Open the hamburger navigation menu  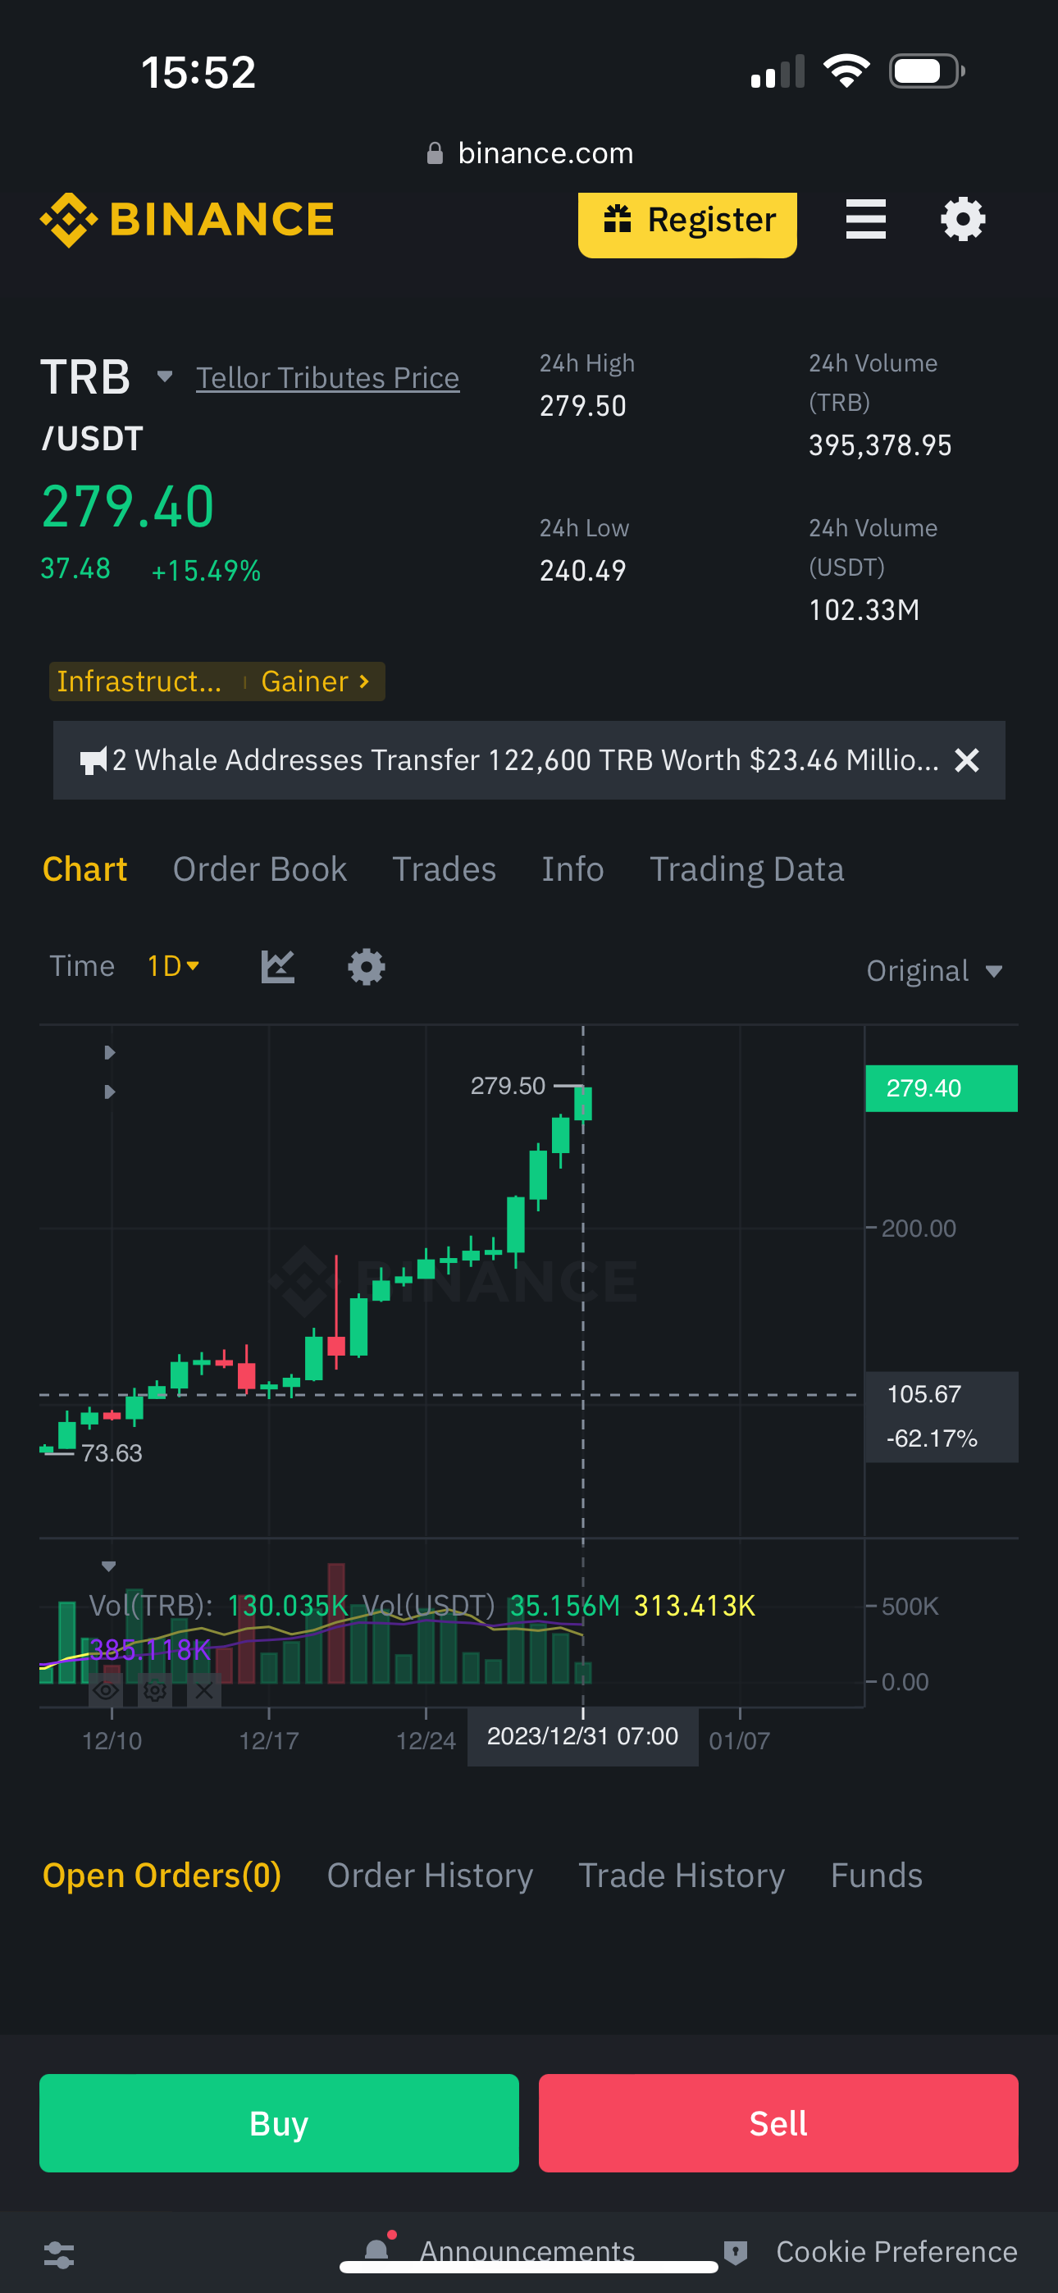click(x=865, y=220)
